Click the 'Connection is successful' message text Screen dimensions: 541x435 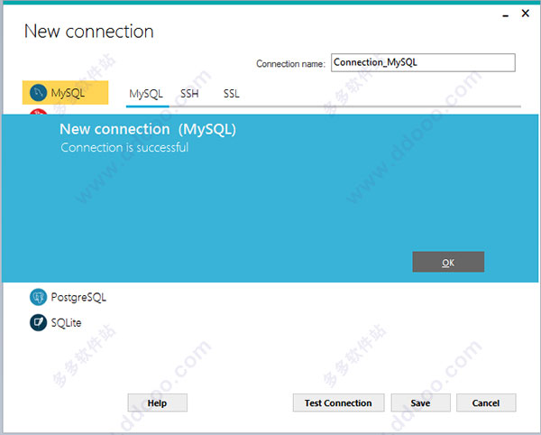[124, 147]
